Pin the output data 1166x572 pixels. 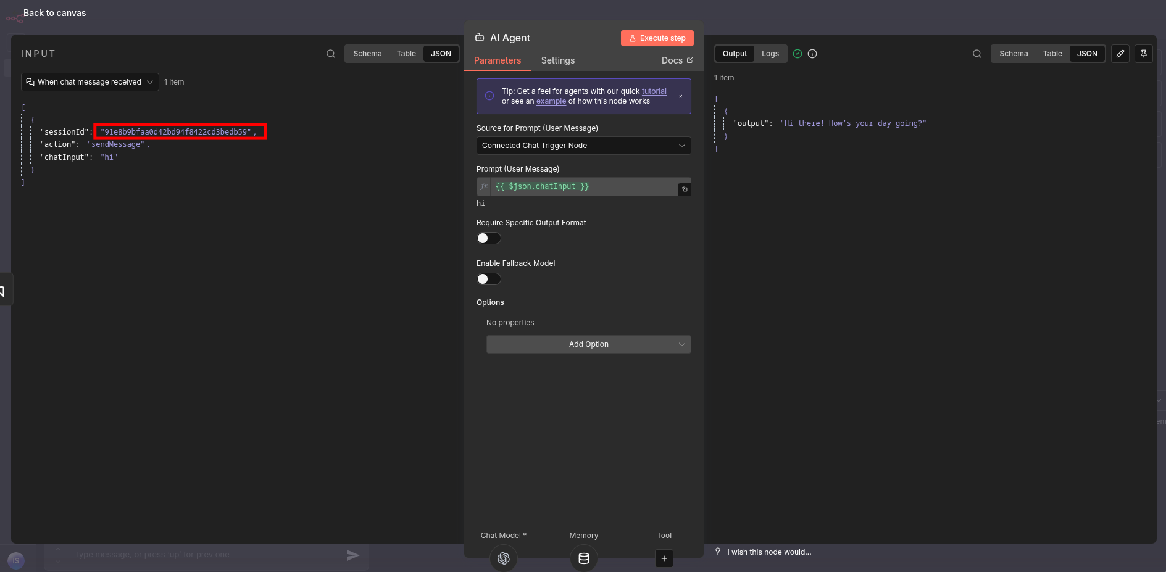1144,54
